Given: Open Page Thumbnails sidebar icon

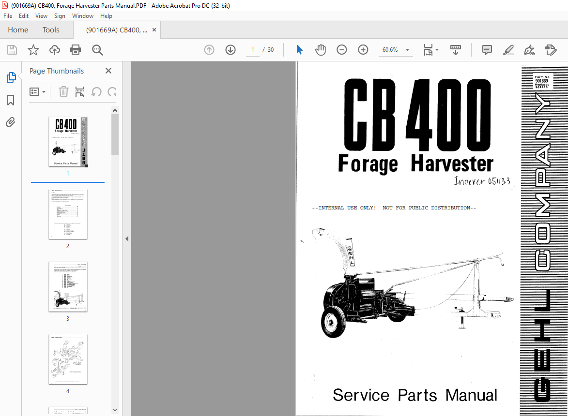Looking at the screenshot, I should tap(11, 77).
